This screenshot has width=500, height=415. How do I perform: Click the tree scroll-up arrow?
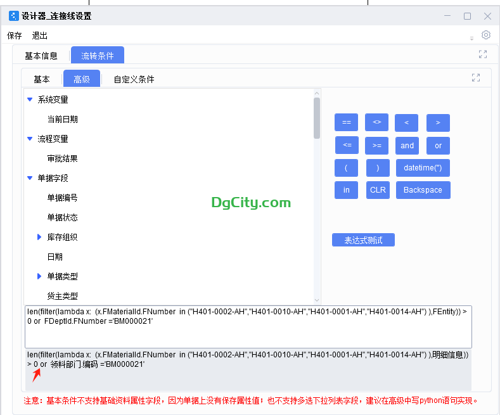click(x=317, y=93)
